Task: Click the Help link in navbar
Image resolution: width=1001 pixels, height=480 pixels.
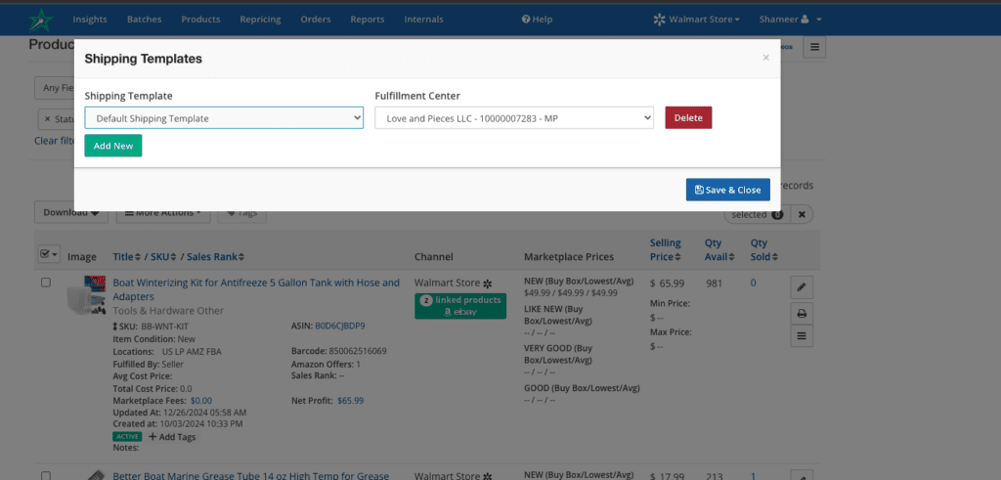Action: coord(537,20)
